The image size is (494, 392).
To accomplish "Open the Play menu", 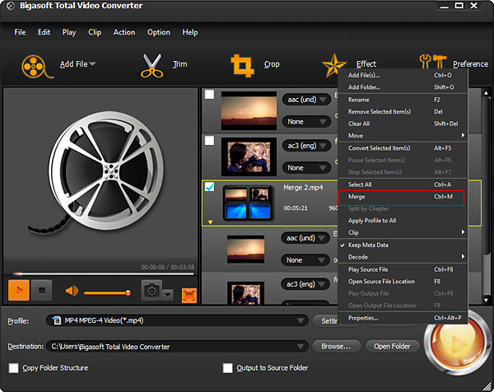I will tap(69, 32).
